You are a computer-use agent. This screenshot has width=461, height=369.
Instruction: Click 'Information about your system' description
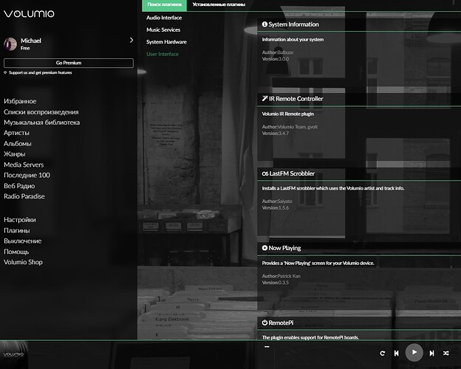293,40
